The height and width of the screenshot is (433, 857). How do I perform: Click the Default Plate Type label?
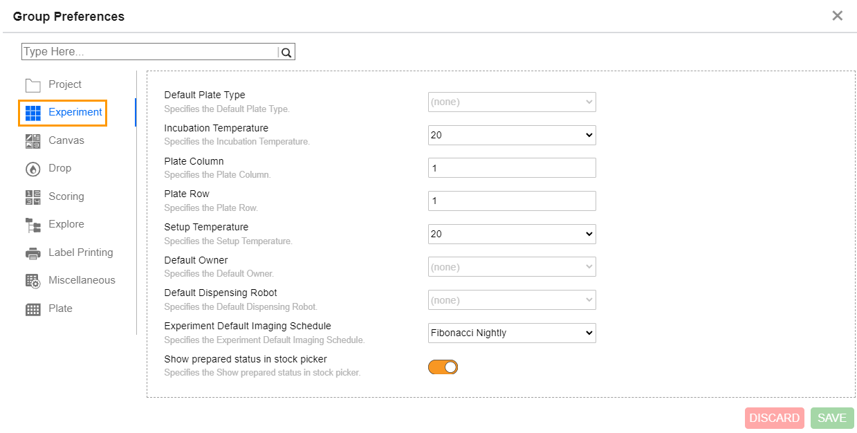(x=205, y=95)
